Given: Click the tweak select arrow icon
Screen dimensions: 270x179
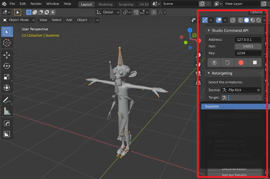Looking at the screenshot, I should point(18,12).
